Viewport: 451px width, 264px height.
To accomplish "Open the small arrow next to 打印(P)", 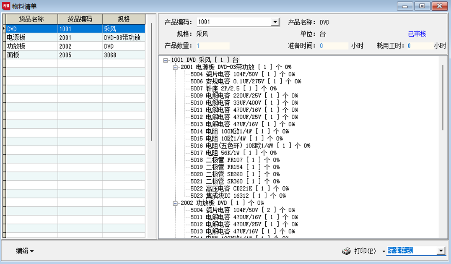I will pos(384,251).
